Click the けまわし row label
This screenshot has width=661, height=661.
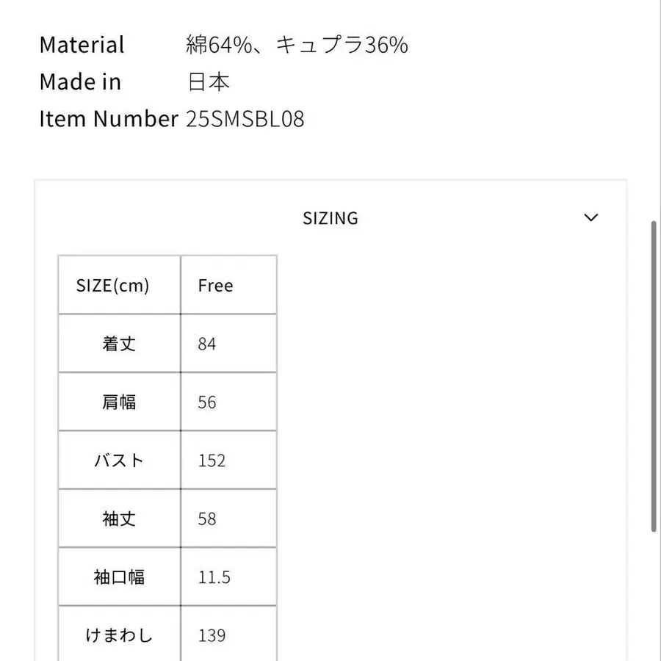tap(119, 635)
